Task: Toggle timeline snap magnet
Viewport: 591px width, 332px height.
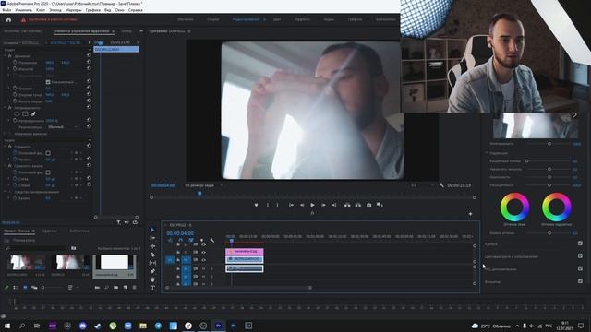Action: pos(181,240)
